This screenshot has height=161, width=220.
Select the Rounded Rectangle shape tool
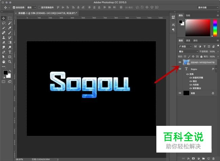click(10, 57)
